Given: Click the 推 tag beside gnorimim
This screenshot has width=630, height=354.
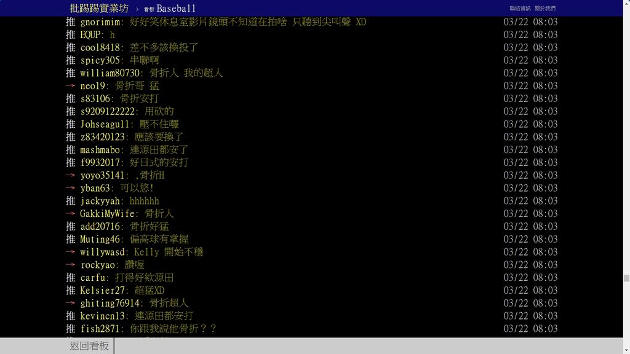Looking at the screenshot, I should coord(70,22).
